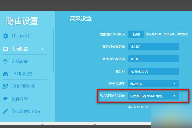Click the pencil icon for 修改管理员密码
The image size is (192, 128).
tap(5, 111)
